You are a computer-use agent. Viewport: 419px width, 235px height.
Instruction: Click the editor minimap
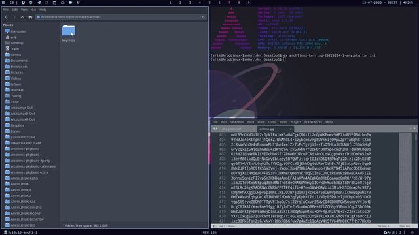pyautogui.click(x=405, y=178)
